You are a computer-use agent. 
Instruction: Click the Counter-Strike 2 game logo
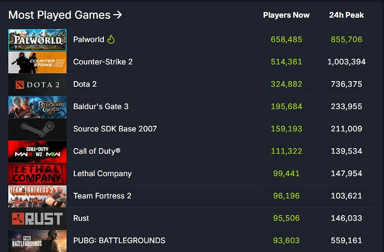tap(37, 62)
